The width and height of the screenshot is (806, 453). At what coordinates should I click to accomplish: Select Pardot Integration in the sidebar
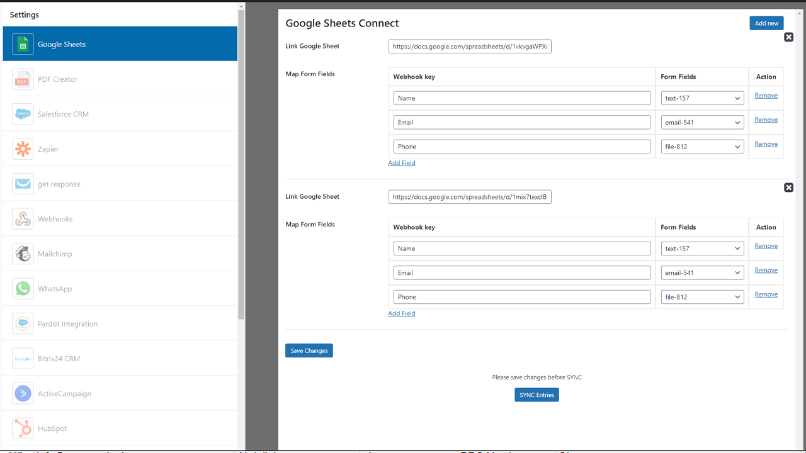click(67, 324)
